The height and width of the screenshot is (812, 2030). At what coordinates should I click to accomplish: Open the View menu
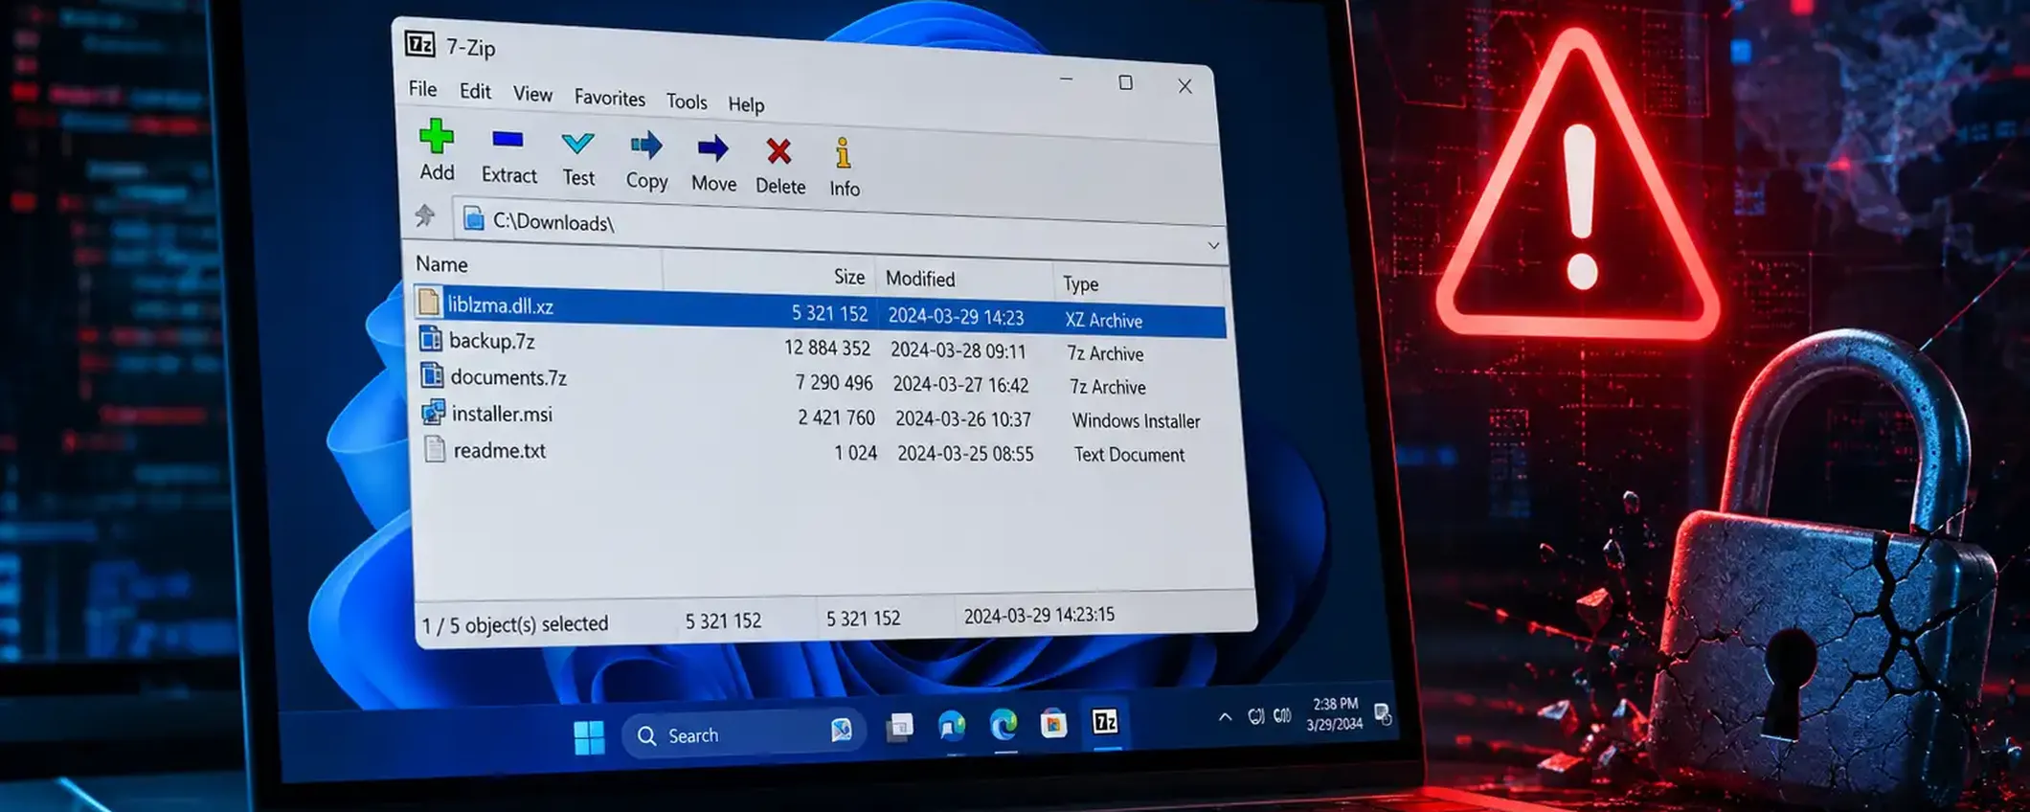pyautogui.click(x=532, y=94)
